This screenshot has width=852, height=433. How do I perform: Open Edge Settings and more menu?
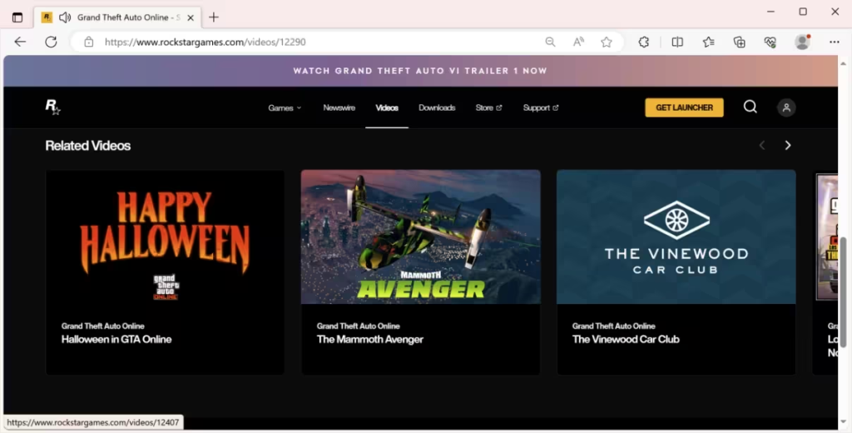coord(834,42)
